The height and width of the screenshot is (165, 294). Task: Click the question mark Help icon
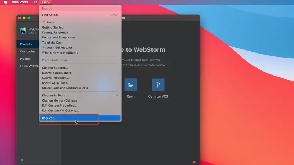pyautogui.click(x=44, y=22)
